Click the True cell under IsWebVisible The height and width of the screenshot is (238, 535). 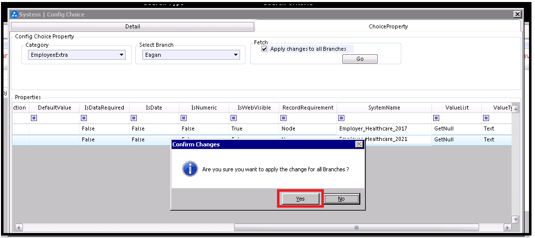(x=254, y=128)
